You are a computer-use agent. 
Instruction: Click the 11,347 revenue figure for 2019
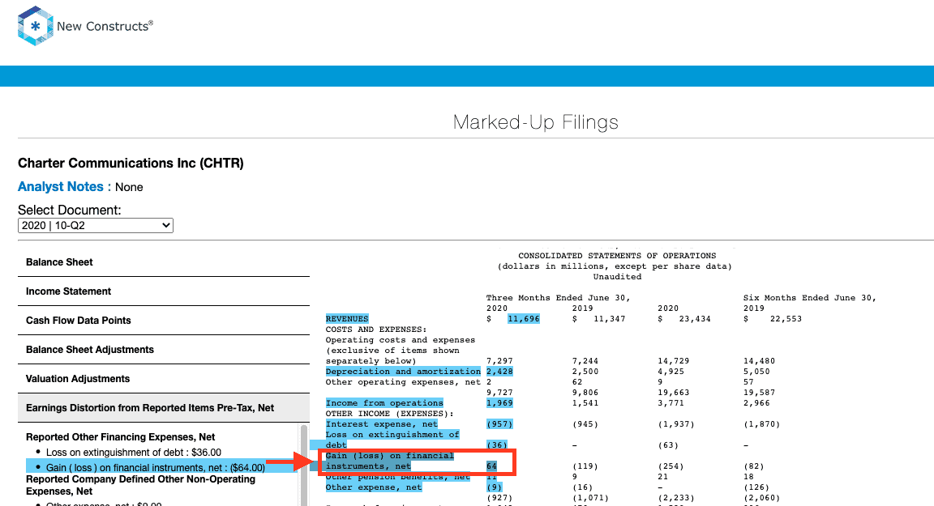click(609, 319)
